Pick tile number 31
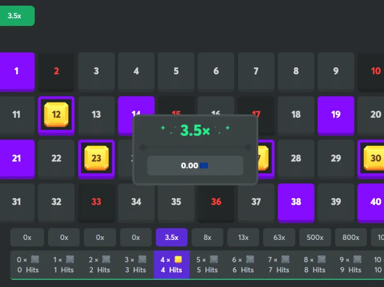Viewport: 384px width, 287px height. click(x=17, y=203)
